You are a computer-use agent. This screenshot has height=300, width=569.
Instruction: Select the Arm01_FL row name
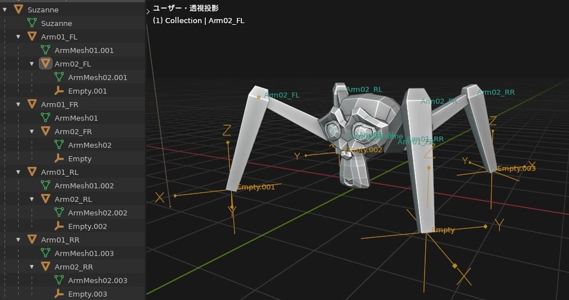click(59, 37)
